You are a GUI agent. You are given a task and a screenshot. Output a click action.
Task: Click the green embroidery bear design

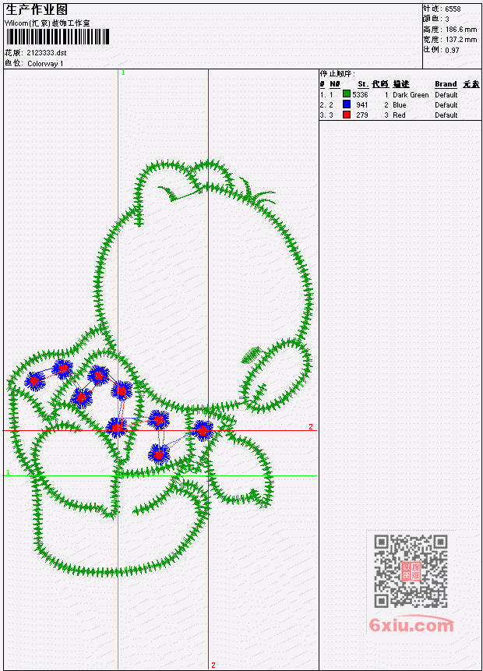[x=162, y=368]
